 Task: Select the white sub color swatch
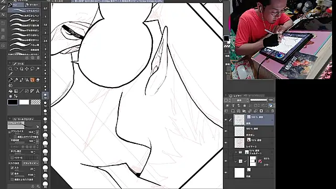click(24, 102)
